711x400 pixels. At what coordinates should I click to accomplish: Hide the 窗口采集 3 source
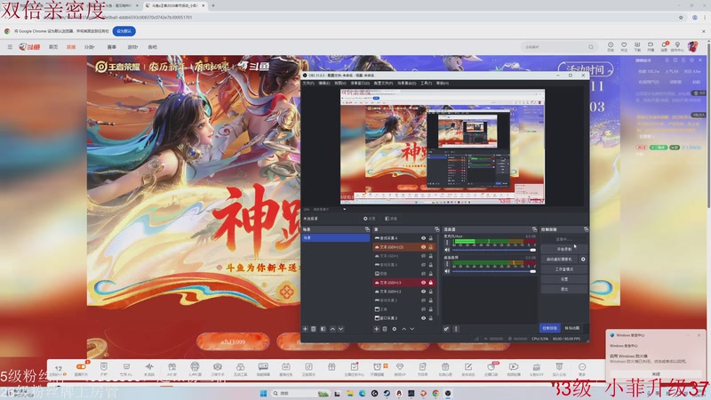pyautogui.click(x=424, y=318)
